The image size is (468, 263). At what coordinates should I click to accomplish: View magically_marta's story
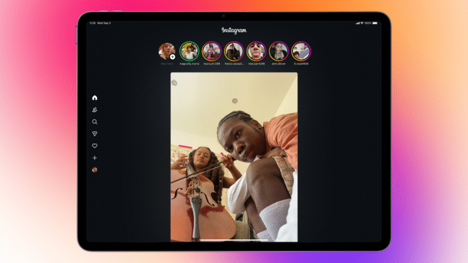[189, 51]
